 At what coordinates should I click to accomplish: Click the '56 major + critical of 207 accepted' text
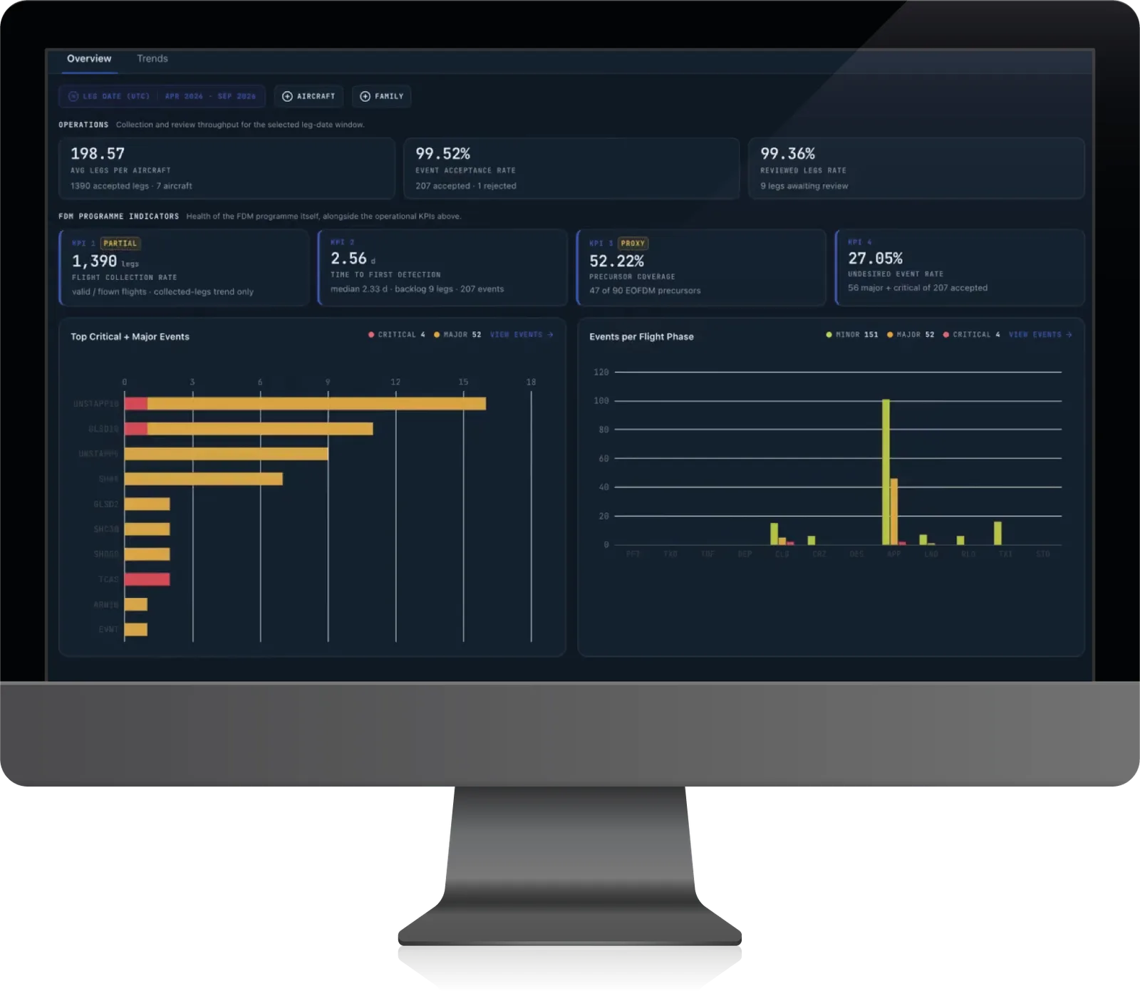click(x=918, y=288)
